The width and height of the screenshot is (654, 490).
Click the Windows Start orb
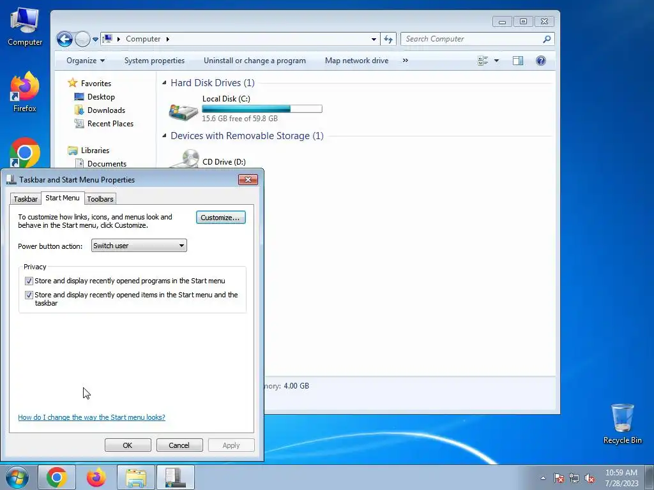pyautogui.click(x=17, y=477)
